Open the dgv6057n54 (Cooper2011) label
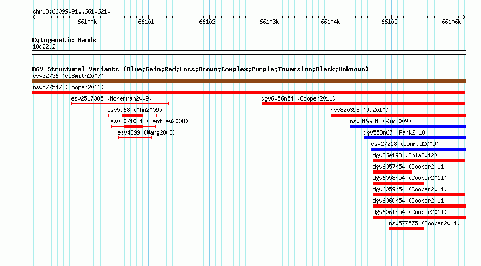Screen dimensions: 481x266 pyautogui.click(x=410, y=167)
